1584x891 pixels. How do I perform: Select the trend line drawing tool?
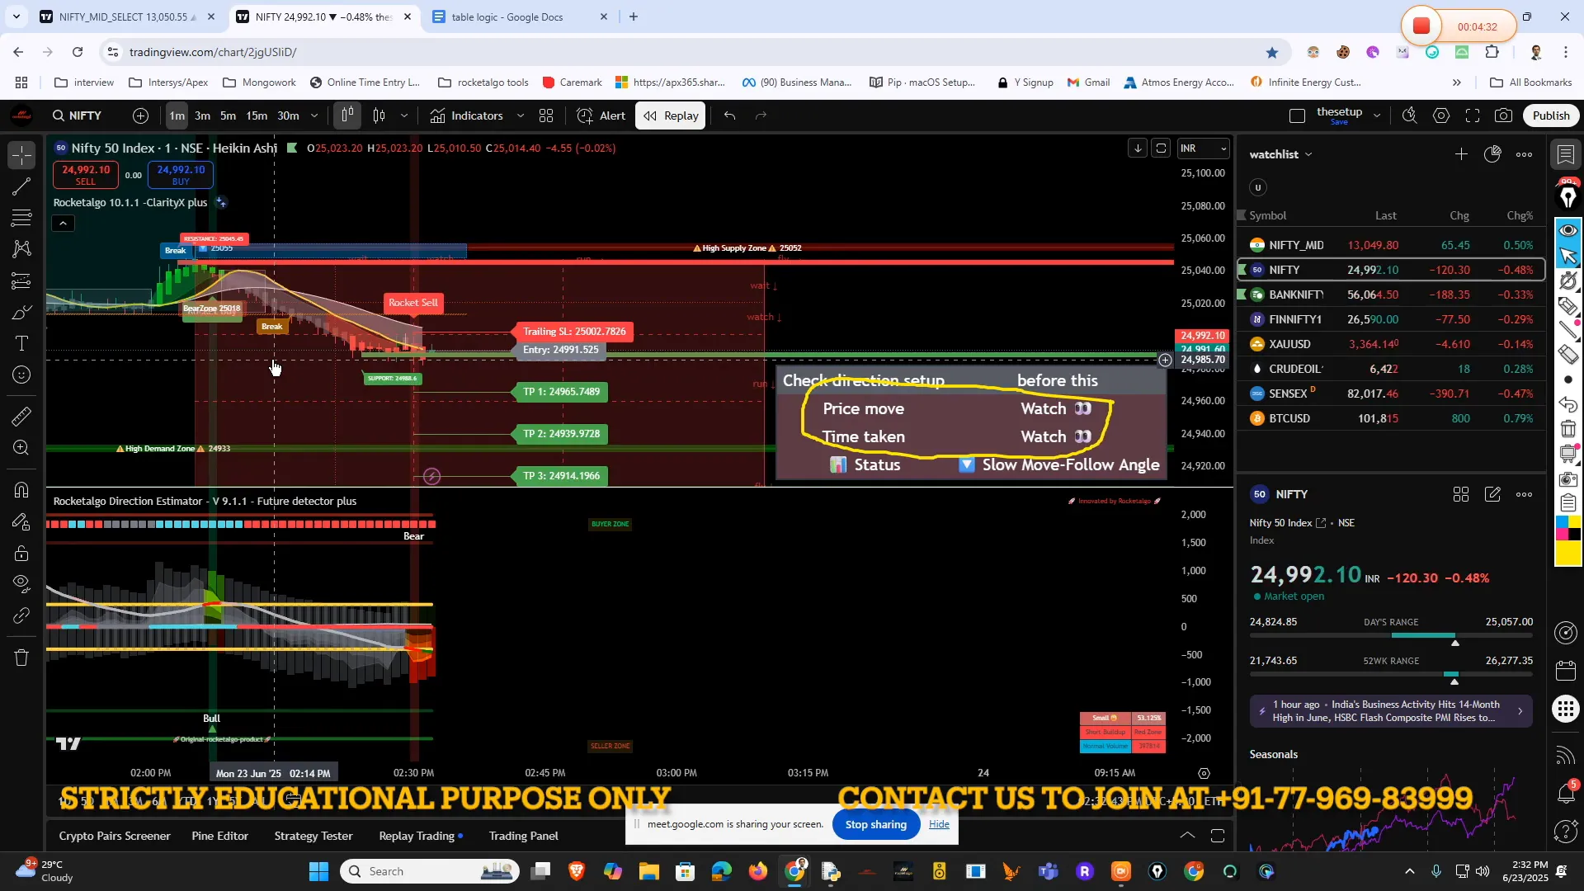point(22,186)
